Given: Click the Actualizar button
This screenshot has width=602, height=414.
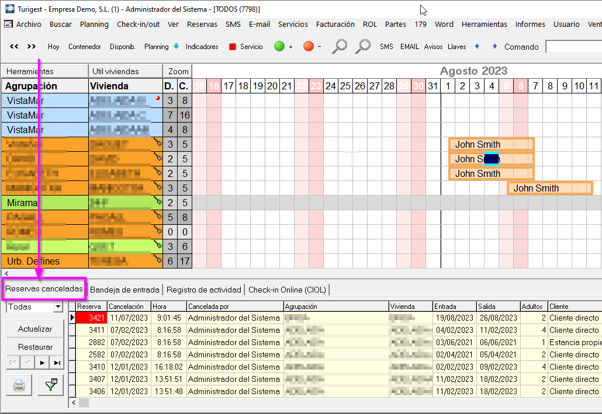Looking at the screenshot, I should pyautogui.click(x=35, y=329).
